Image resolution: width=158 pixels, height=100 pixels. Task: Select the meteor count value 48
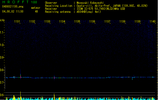pos(36,11)
